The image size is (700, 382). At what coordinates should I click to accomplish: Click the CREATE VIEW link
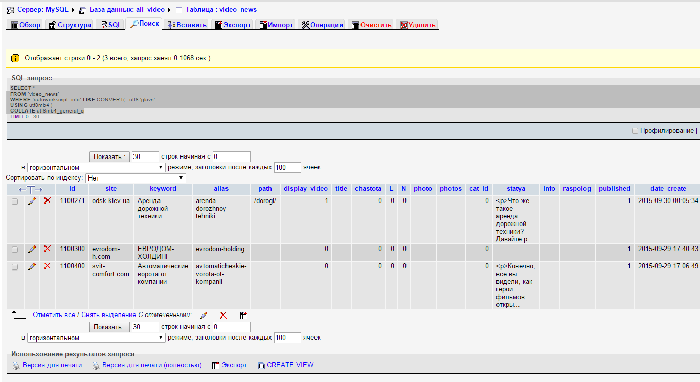[x=290, y=365]
